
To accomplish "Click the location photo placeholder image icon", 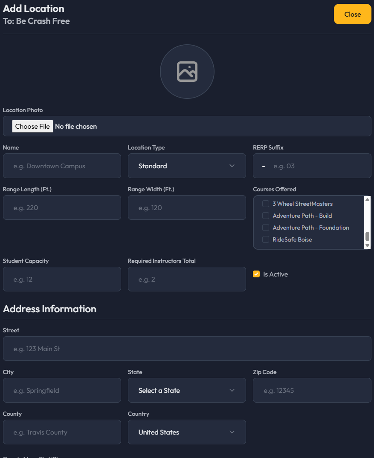I will click(187, 72).
